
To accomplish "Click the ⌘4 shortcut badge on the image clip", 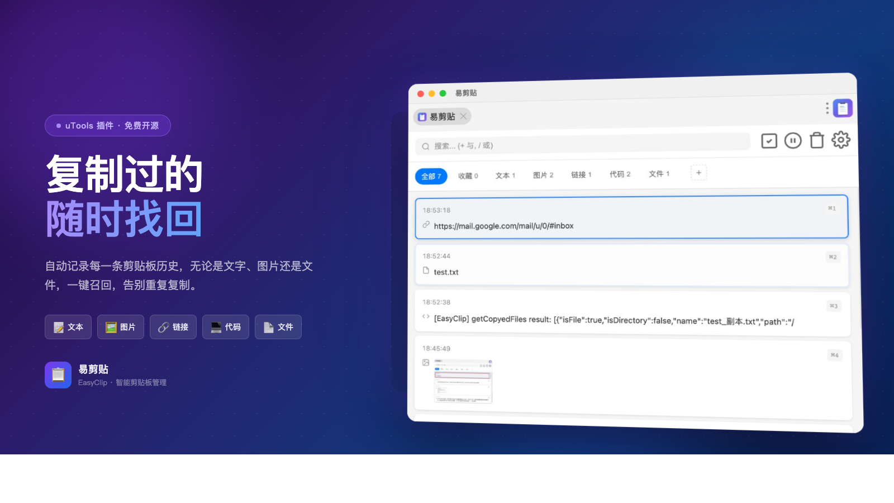I will click(x=834, y=355).
